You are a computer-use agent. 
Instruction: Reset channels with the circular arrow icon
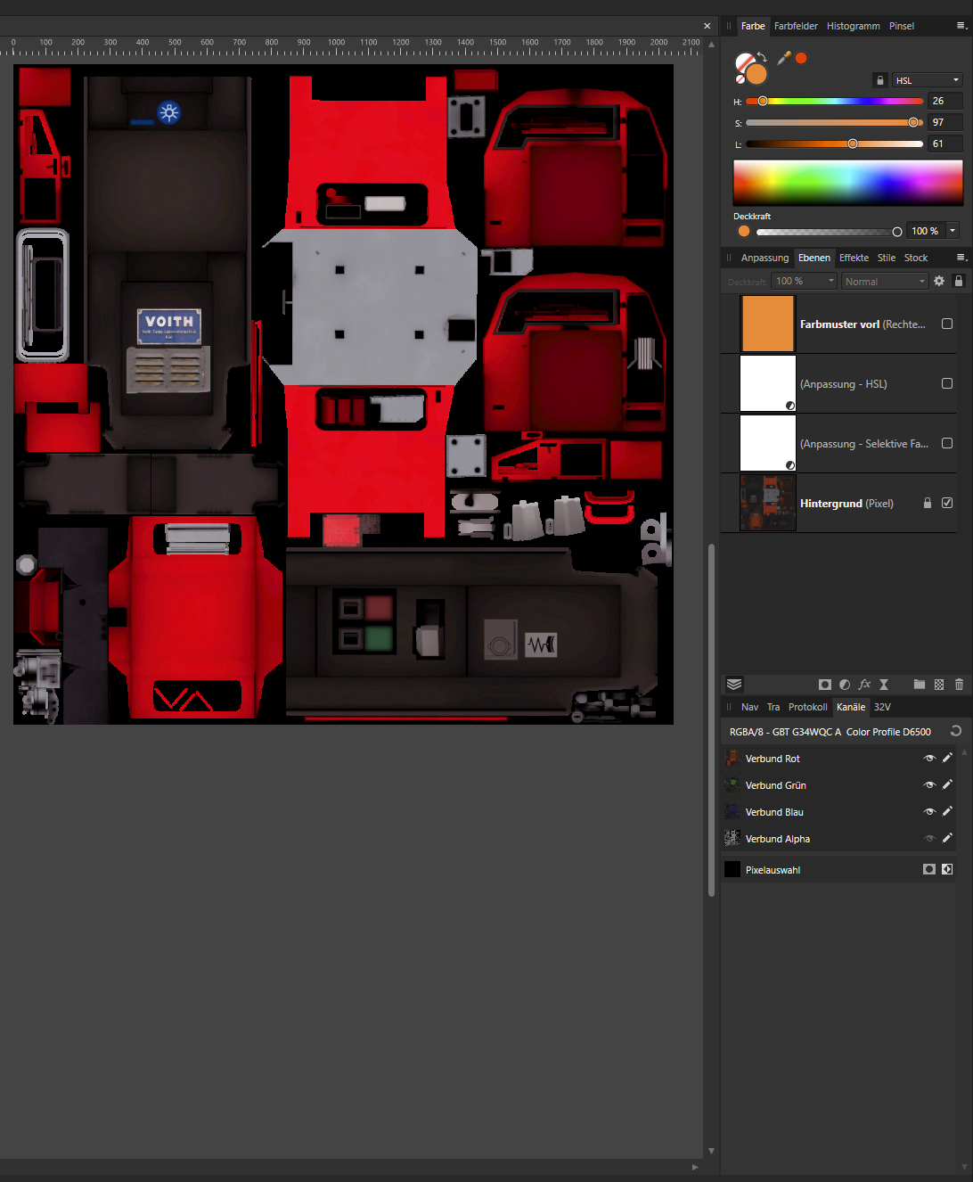(x=956, y=731)
